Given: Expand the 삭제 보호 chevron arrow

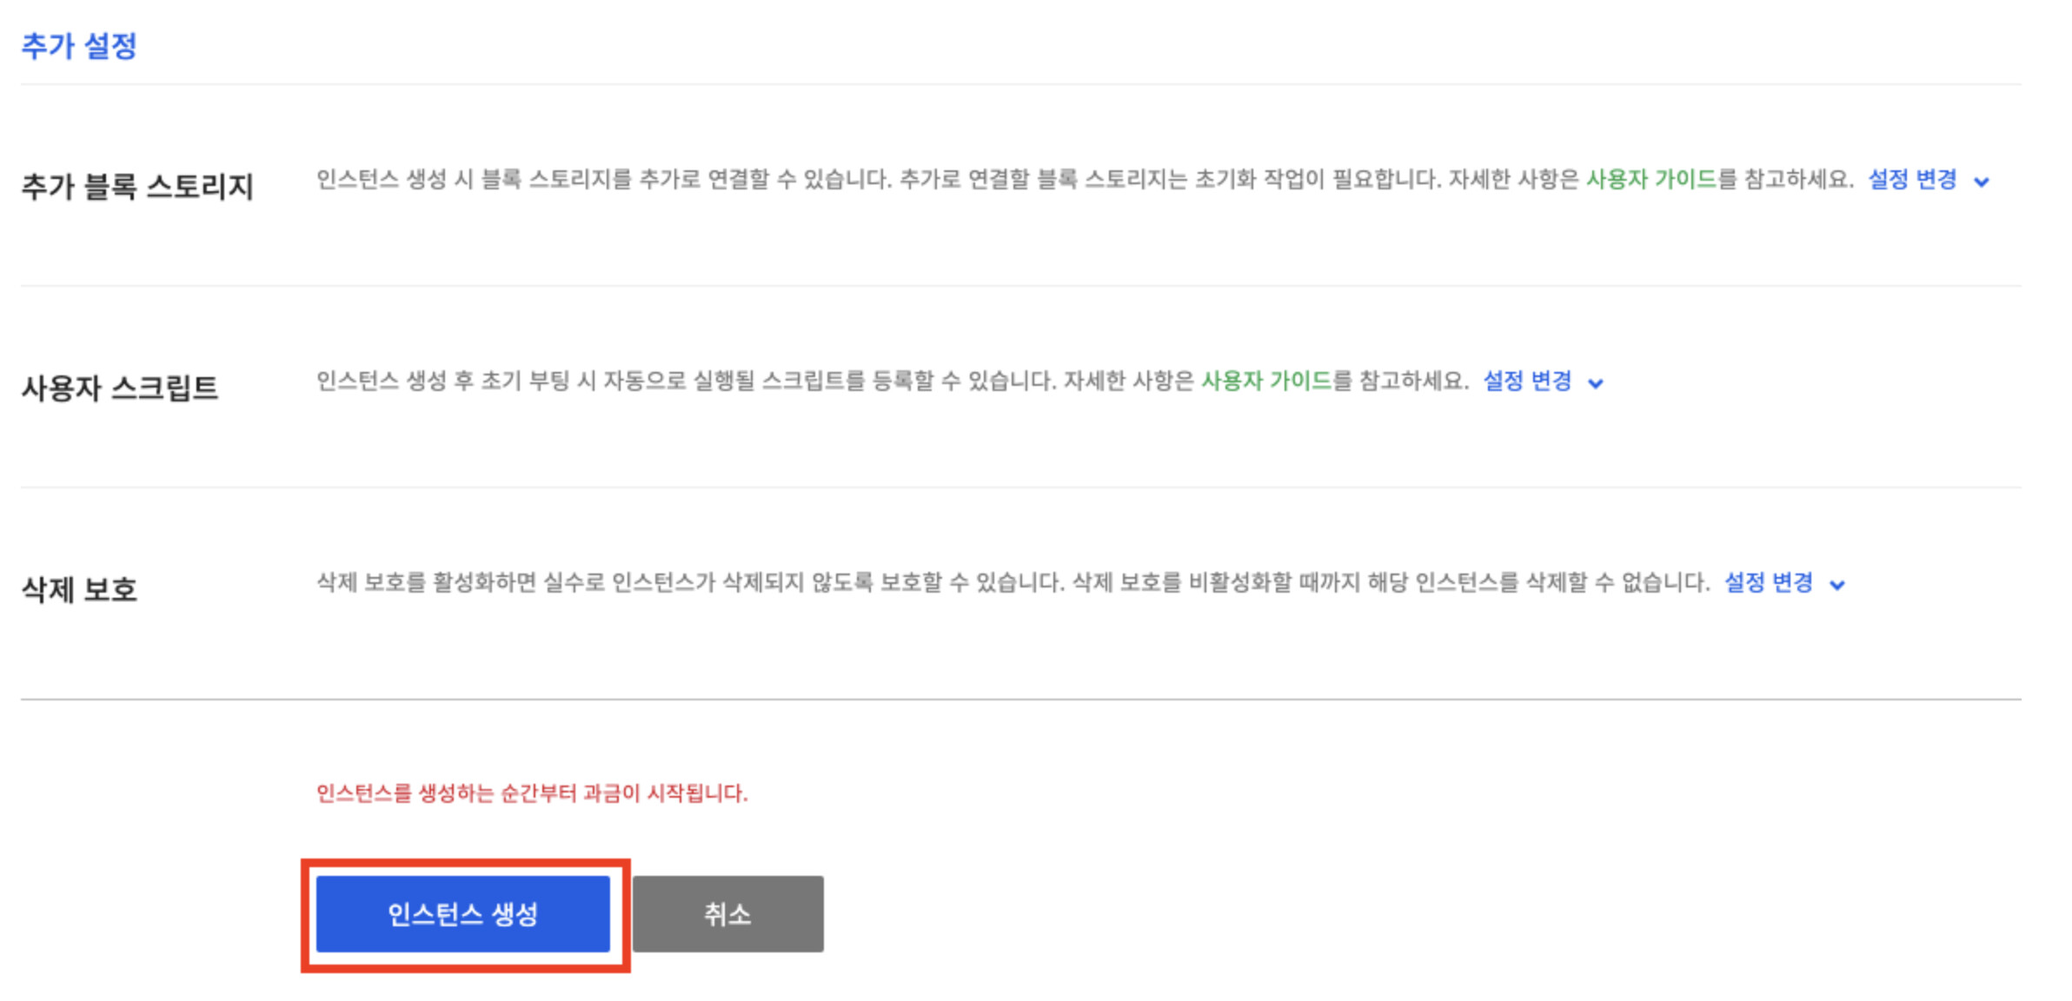Looking at the screenshot, I should (x=1837, y=585).
